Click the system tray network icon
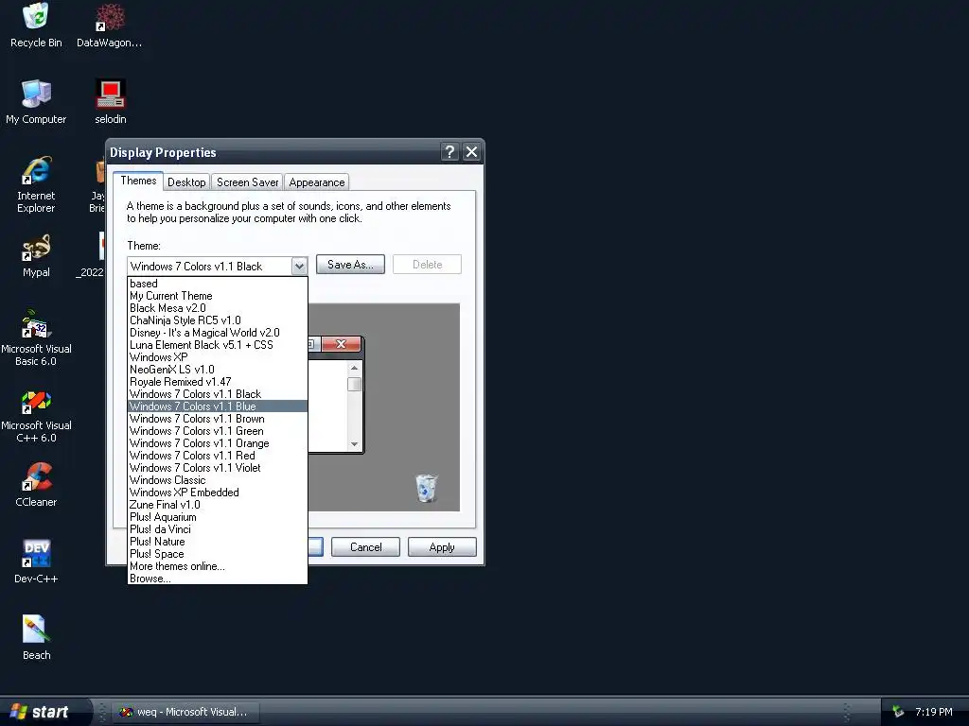Viewport: 969px width, 726px height. [x=898, y=712]
